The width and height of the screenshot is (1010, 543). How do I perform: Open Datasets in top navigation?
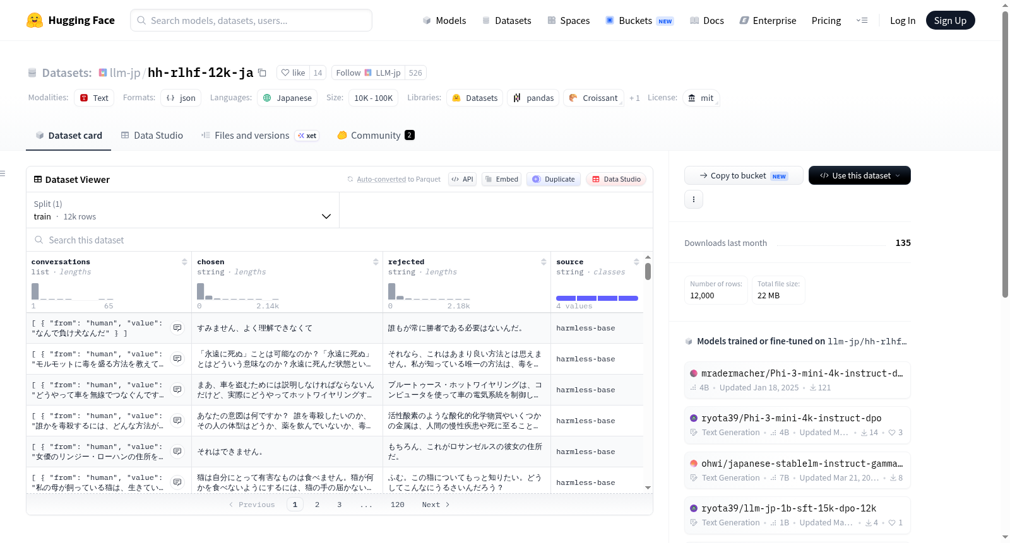pyautogui.click(x=506, y=21)
